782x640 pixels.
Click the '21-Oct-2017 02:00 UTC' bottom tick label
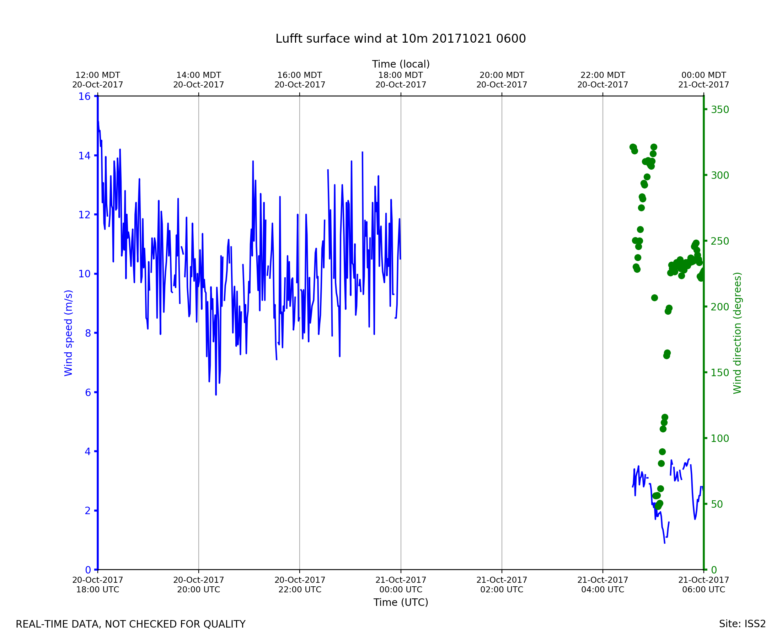[502, 585]
